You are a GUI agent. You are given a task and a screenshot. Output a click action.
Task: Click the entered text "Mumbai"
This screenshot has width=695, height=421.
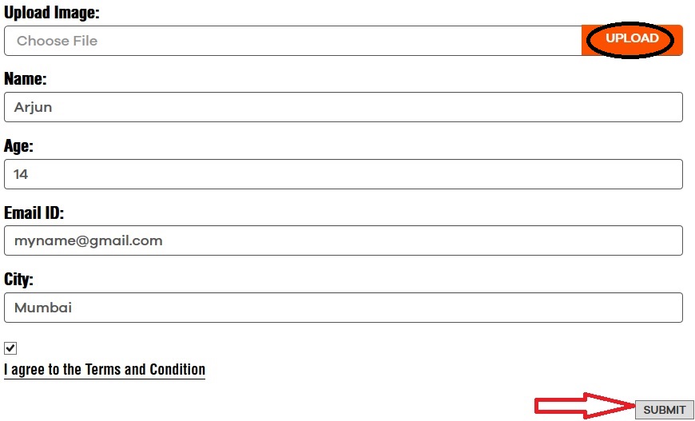pyautogui.click(x=43, y=308)
